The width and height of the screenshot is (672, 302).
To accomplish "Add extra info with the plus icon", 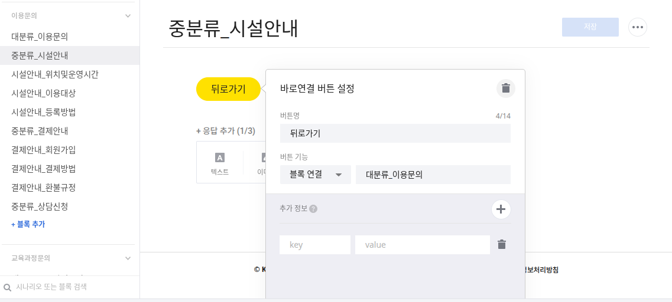I will [501, 209].
